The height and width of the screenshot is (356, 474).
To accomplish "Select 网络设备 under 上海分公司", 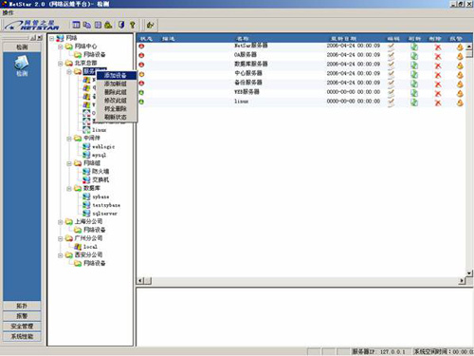I will [95, 230].
